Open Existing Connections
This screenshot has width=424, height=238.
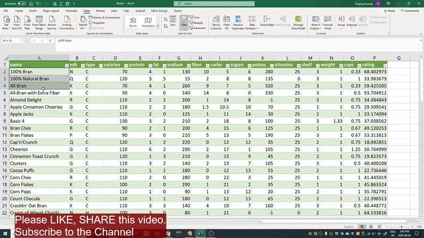(x=66, y=22)
